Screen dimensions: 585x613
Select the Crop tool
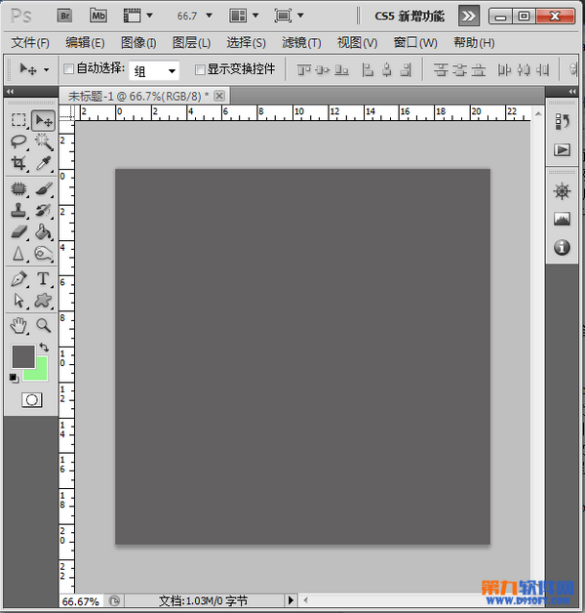coord(19,163)
